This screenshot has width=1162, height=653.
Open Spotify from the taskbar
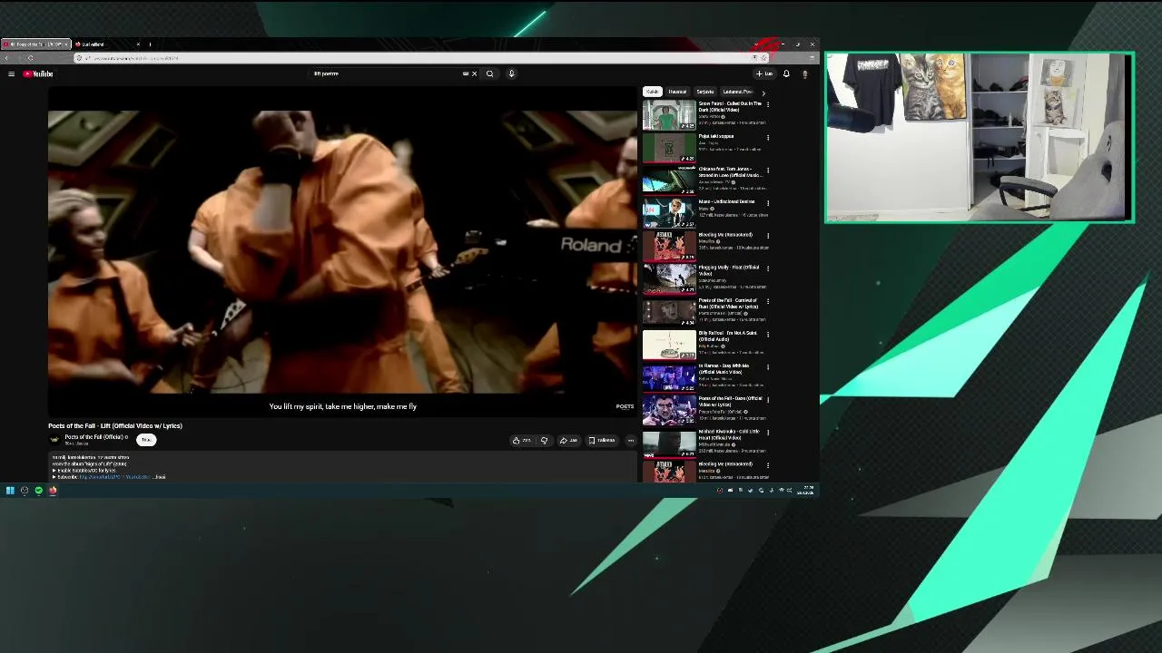38,491
